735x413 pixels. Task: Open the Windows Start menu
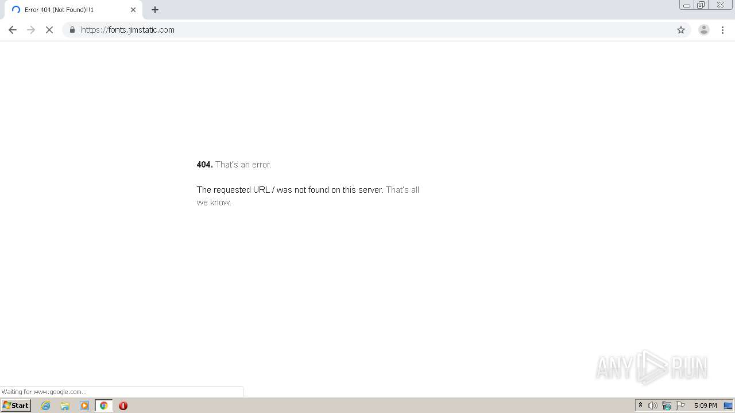(16, 406)
